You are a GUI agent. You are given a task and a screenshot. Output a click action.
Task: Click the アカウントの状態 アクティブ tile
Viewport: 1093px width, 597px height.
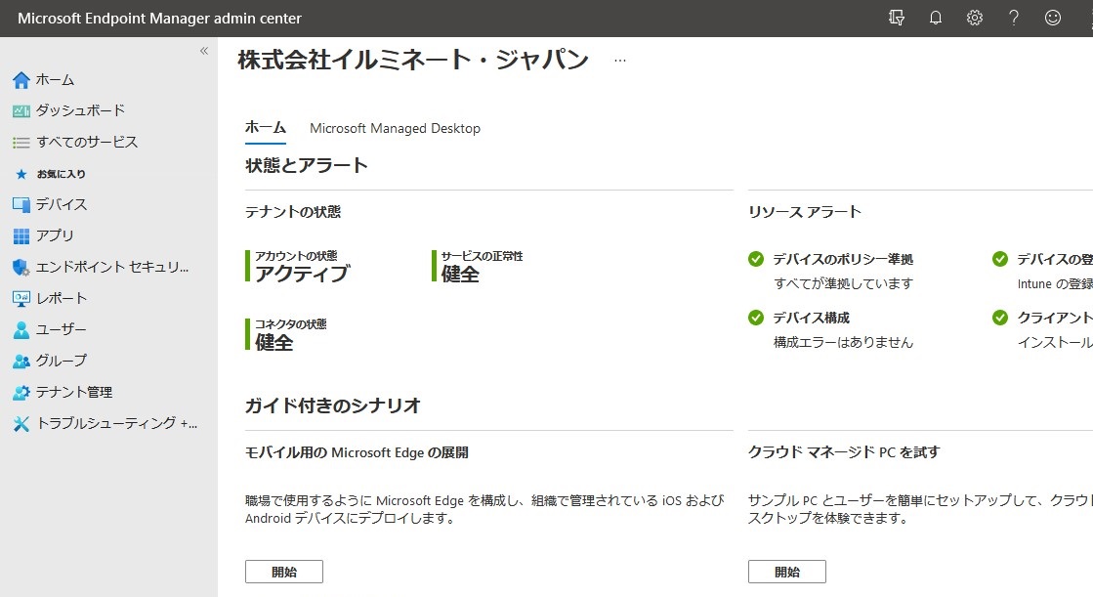click(x=298, y=267)
